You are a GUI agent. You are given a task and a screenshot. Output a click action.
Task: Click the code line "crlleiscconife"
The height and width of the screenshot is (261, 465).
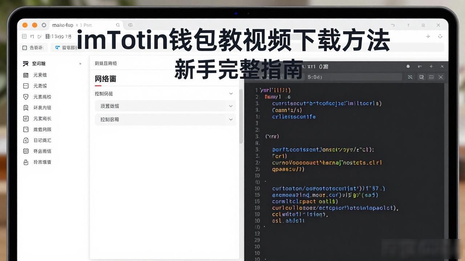(294, 117)
